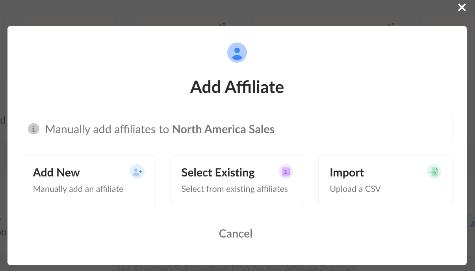Cancel the Add Affiliate dialog
Viewport: 475px width, 271px height.
pyautogui.click(x=236, y=234)
